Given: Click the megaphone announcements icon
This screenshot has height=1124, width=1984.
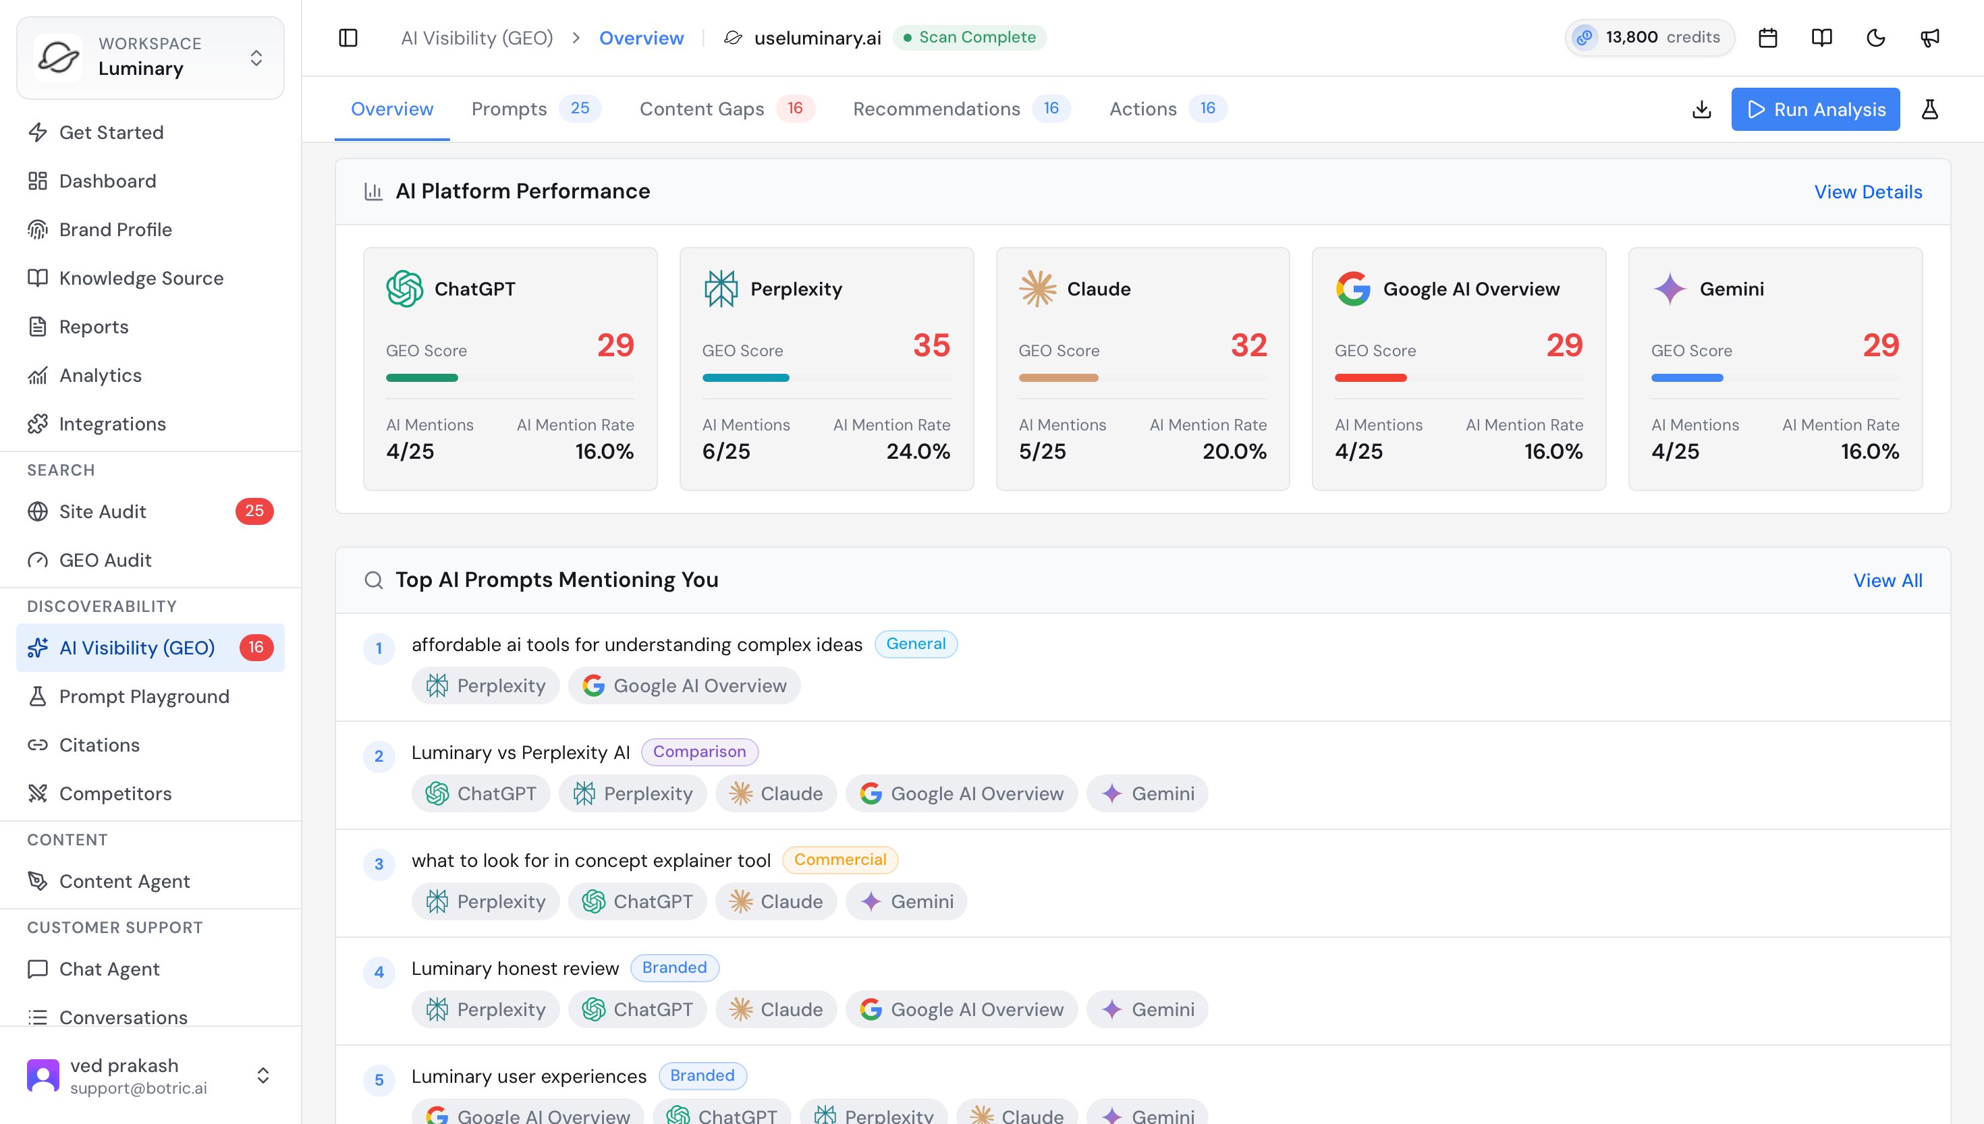Looking at the screenshot, I should click(x=1930, y=38).
